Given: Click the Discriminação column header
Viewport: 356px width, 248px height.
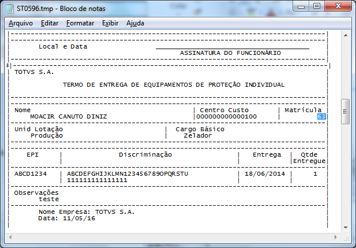Looking at the screenshot, I should [x=145, y=155].
